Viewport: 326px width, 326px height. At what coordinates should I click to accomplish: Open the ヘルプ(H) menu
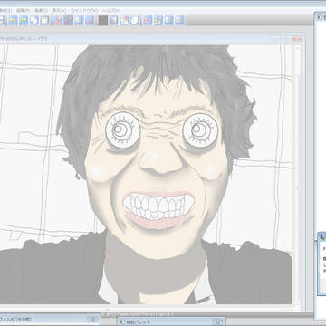click(111, 10)
